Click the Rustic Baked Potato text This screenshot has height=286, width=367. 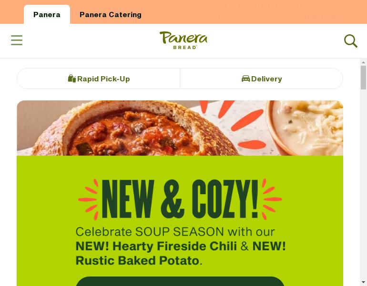point(137,260)
